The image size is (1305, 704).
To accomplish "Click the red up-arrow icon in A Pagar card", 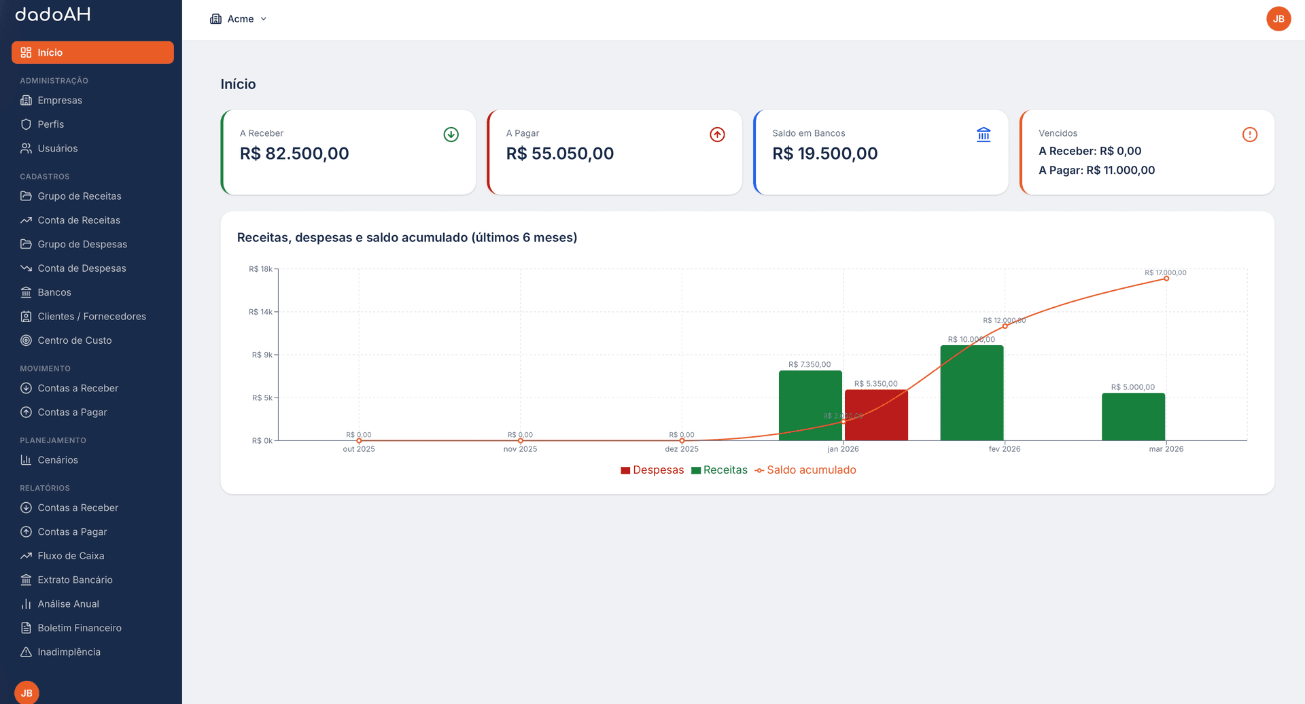I will [717, 135].
